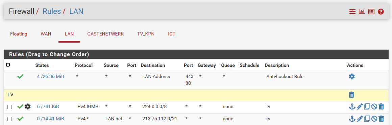This screenshot has height=125, width=392.
Task: Open Anti-Lockout Rule gear settings
Action: (352, 76)
